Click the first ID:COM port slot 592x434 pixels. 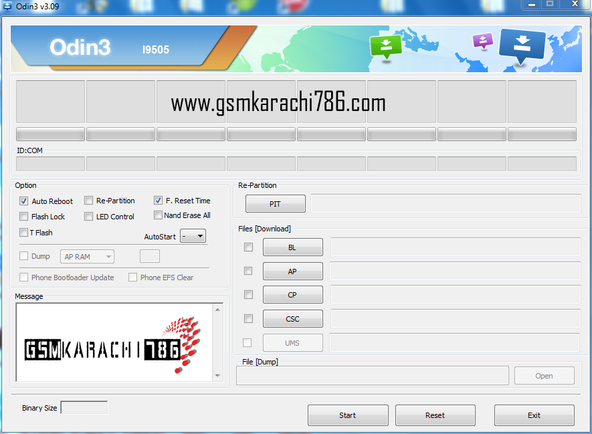pyautogui.click(x=51, y=164)
